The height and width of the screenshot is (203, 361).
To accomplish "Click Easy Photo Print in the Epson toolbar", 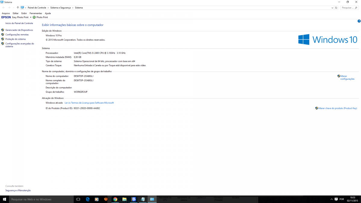I will 20,17.
